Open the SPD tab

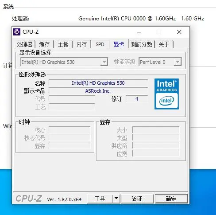(100, 44)
